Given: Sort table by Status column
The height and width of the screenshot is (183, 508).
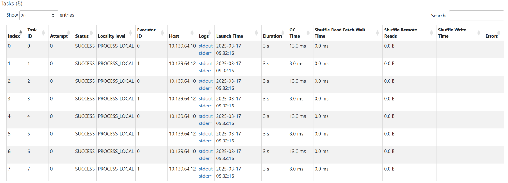Looking at the screenshot, I should point(85,33).
